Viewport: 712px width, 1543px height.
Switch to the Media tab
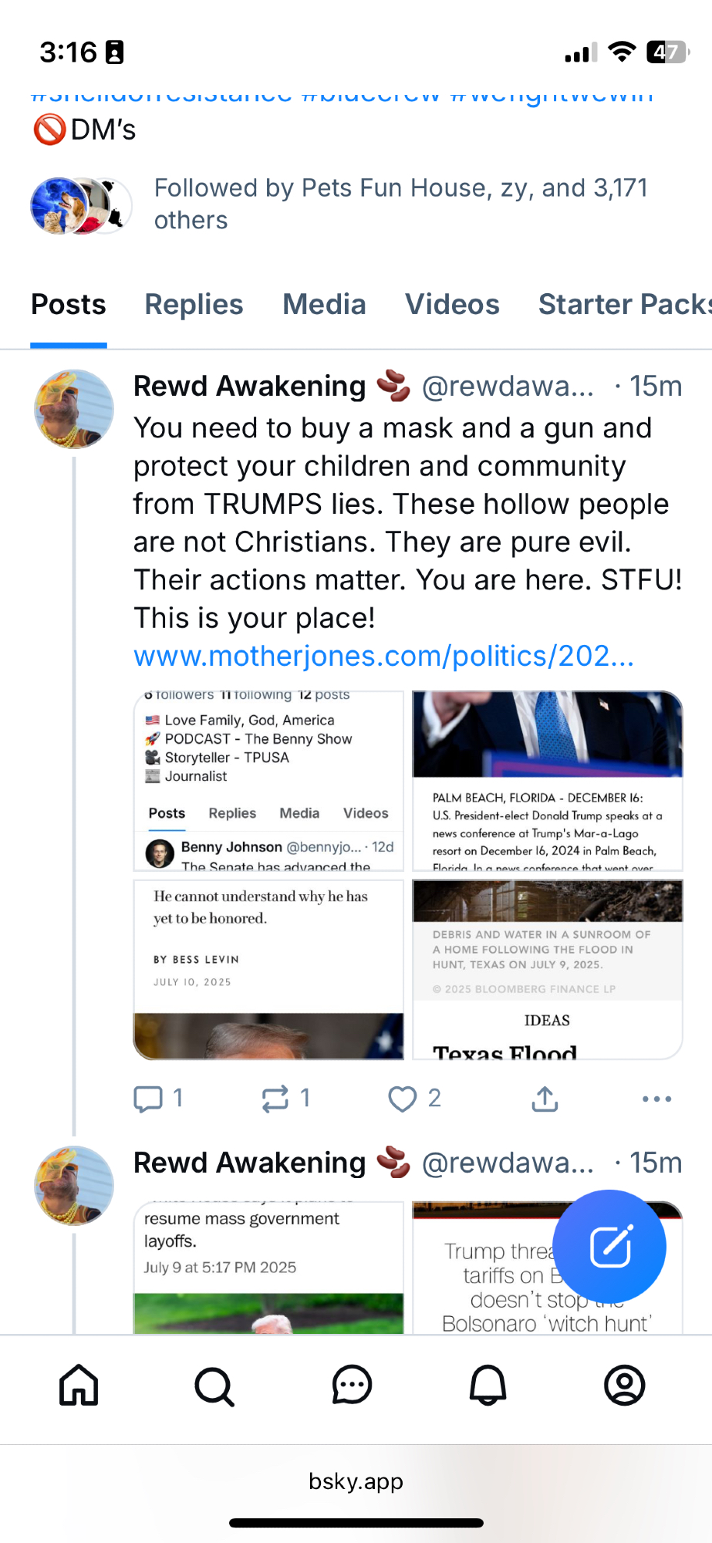pyautogui.click(x=324, y=305)
